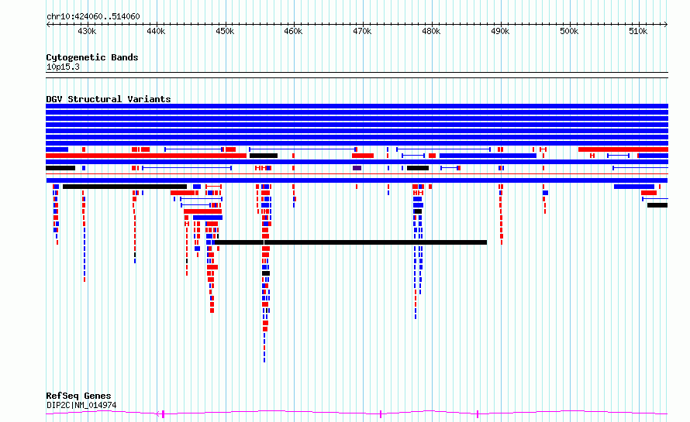690x422 pixels.
Task: Select the black variant spanning 427k–444k
Action: (125, 187)
